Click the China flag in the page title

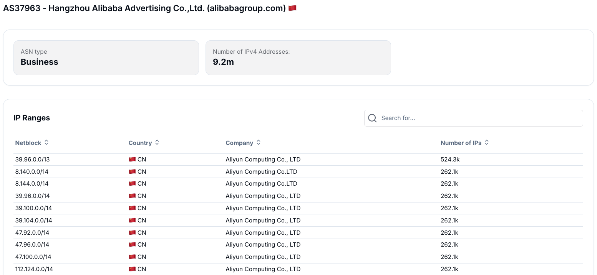[292, 8]
